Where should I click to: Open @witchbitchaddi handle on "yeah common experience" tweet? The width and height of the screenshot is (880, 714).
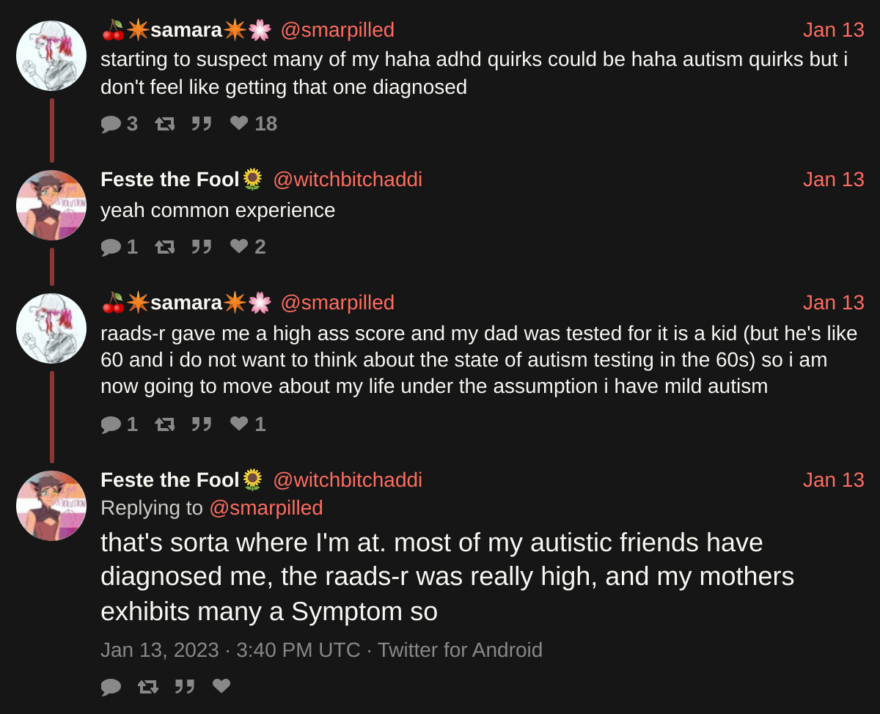coord(348,180)
